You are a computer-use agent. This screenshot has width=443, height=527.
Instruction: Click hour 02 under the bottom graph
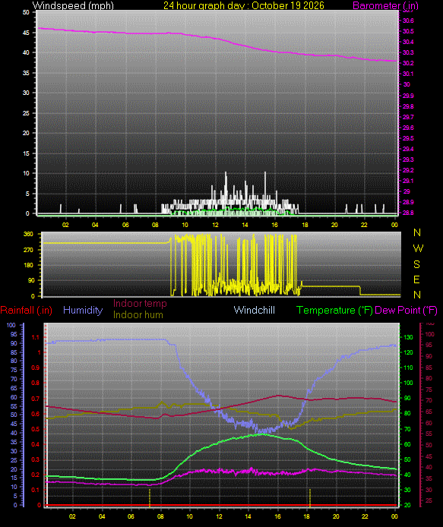point(72,516)
